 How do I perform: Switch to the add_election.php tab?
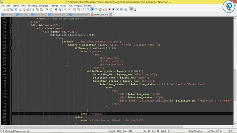tap(58, 15)
